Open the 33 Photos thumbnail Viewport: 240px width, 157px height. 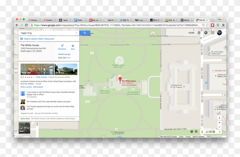coord(66,69)
